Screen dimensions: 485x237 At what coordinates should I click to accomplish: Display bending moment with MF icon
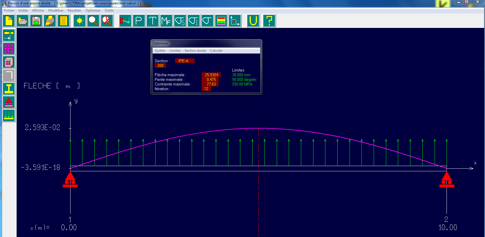(x=166, y=21)
